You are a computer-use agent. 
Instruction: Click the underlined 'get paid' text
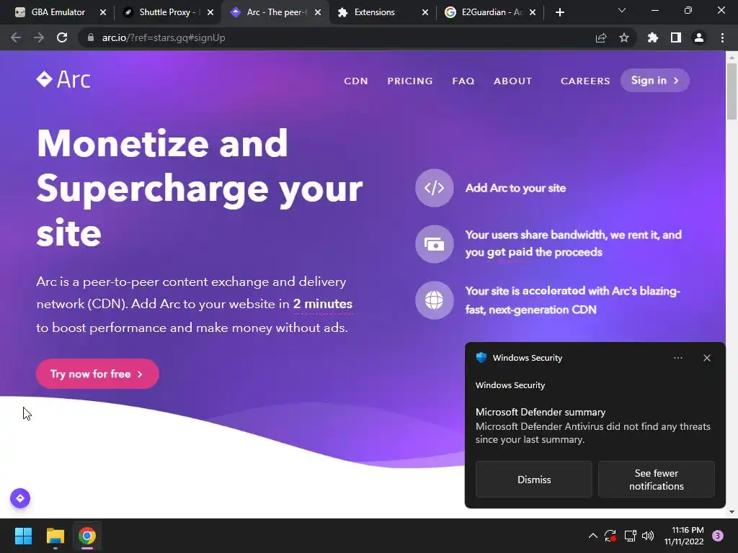coord(510,253)
